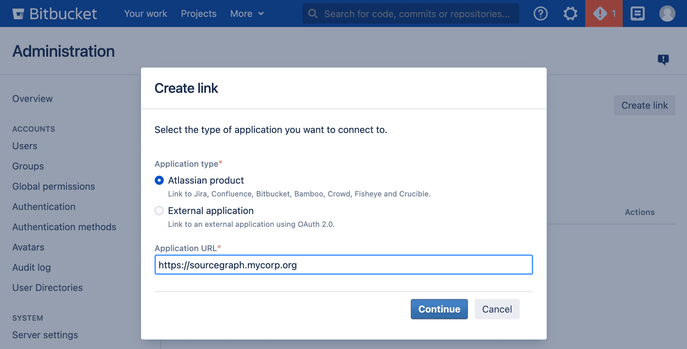
Task: Open Avatars in admin sidebar
Action: (x=28, y=247)
